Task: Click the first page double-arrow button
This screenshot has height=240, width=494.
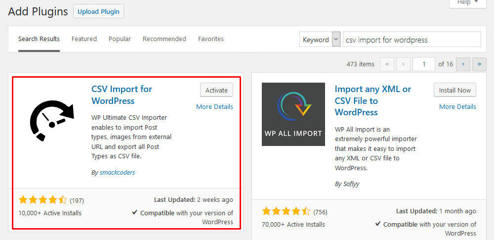Action: pos(387,64)
